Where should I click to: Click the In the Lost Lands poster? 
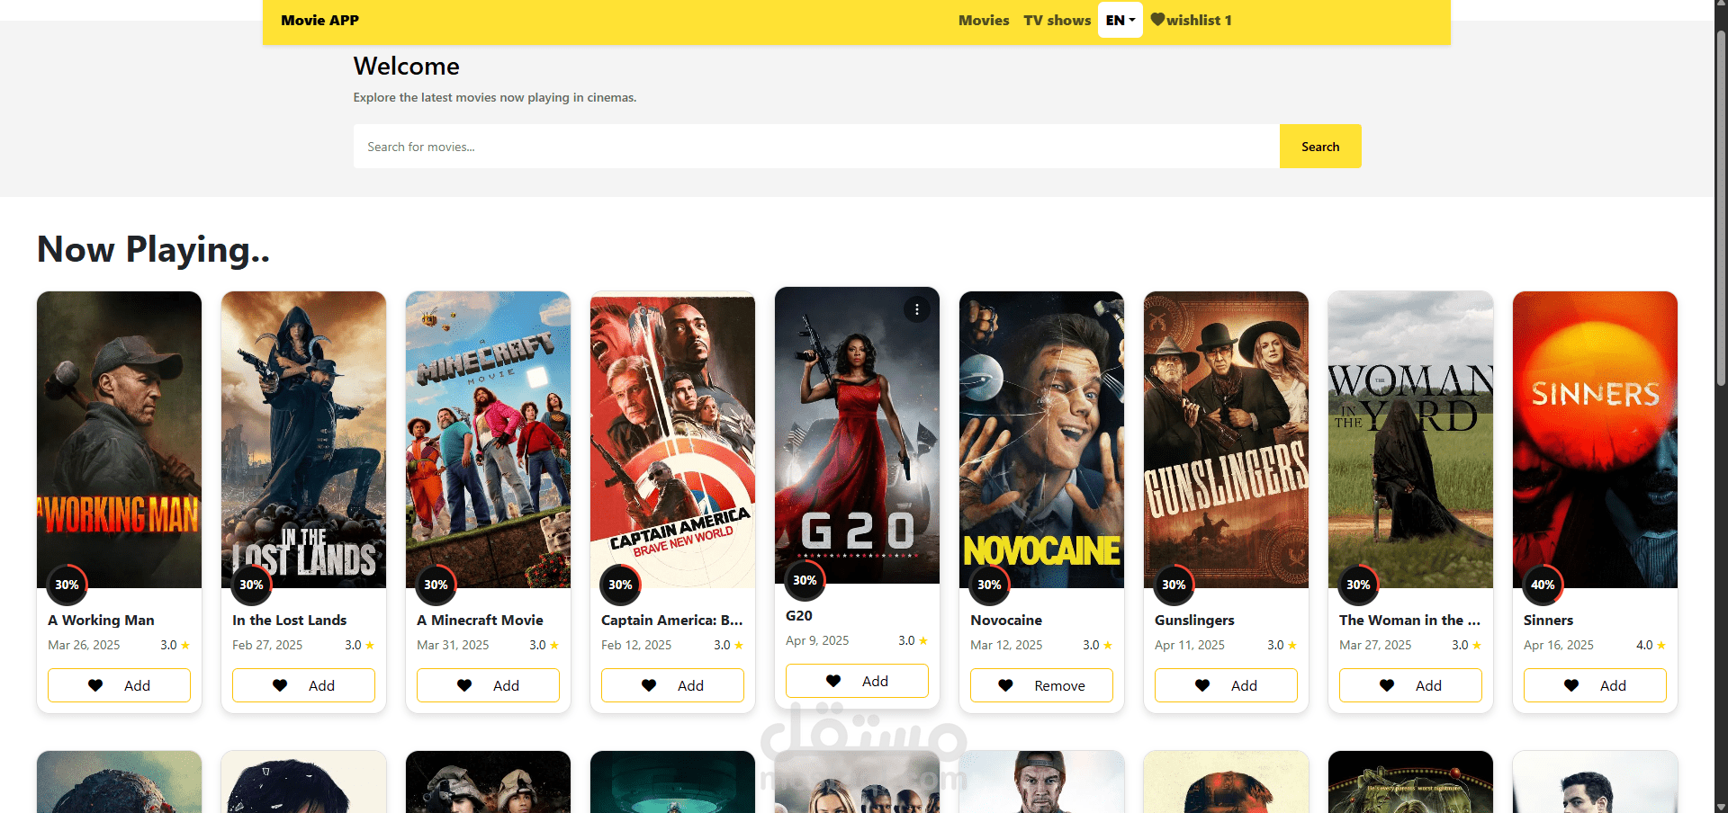coord(303,440)
